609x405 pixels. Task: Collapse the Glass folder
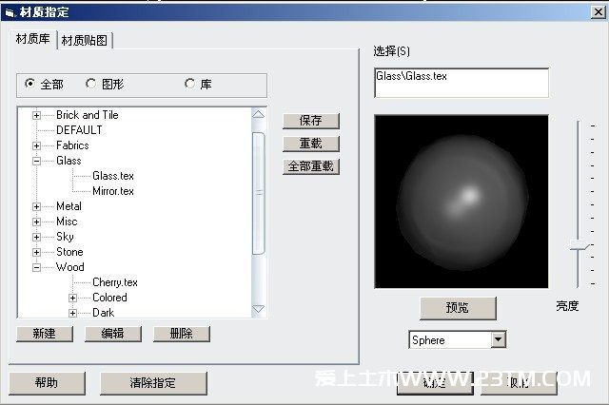36,161
